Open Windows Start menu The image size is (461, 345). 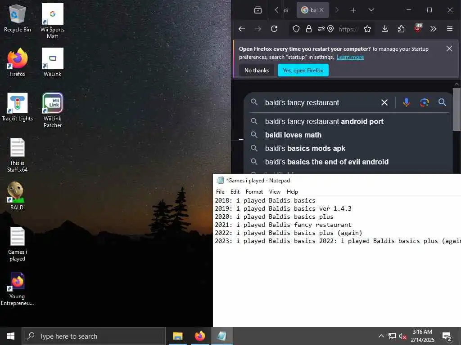11,336
